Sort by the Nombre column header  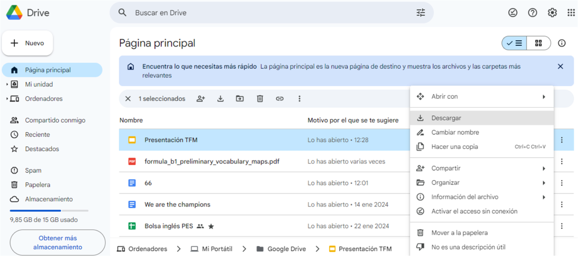[x=131, y=120]
